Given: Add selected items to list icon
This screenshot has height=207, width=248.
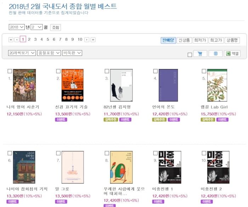Looking at the screenshot, I should coord(215,53).
